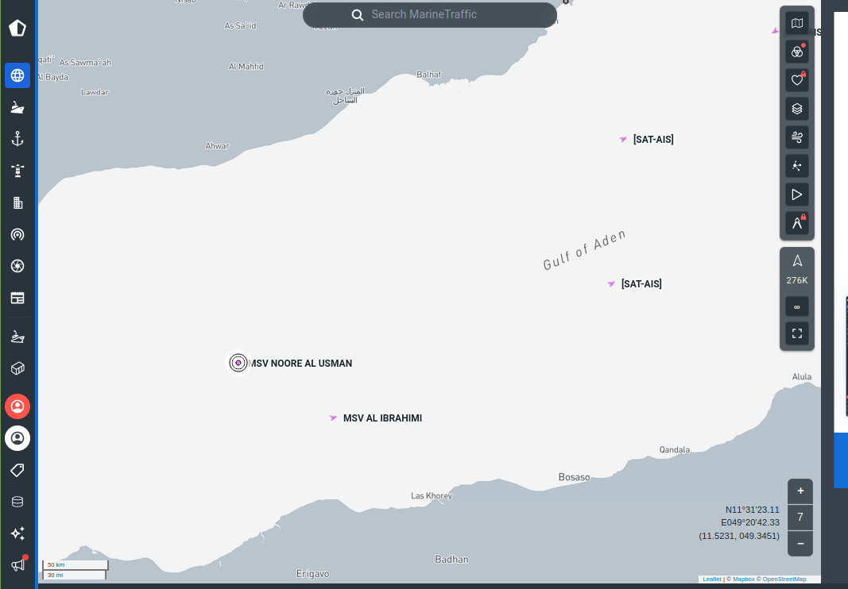Toggle the infinity vessel names button
This screenshot has width=848, height=589.
(x=796, y=307)
